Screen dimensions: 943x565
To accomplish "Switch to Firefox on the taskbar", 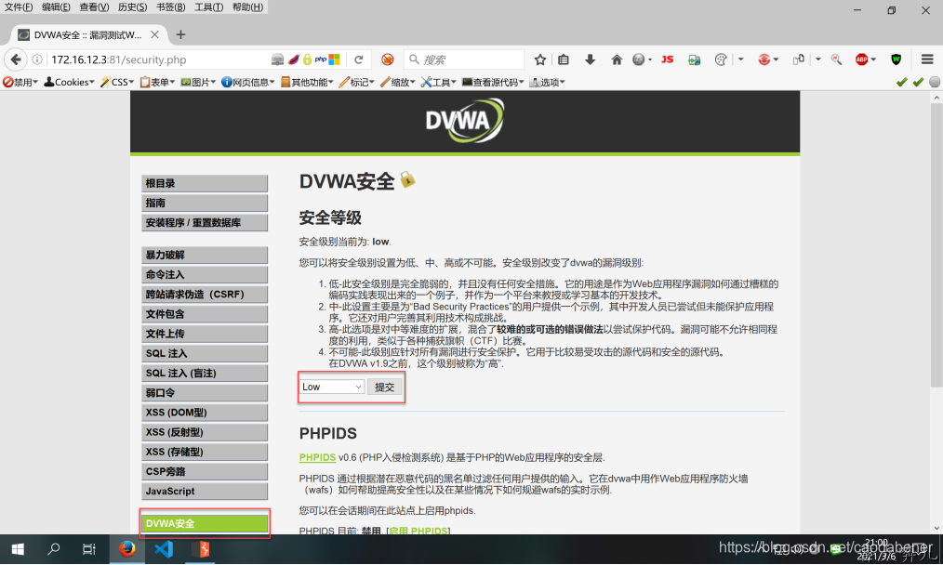I will click(126, 549).
